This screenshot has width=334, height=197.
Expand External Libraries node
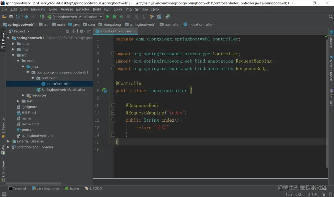(8, 141)
